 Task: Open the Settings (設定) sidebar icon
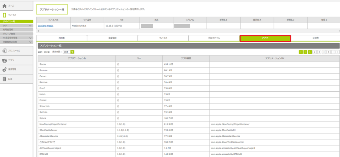pyautogui.click(x=4, y=79)
